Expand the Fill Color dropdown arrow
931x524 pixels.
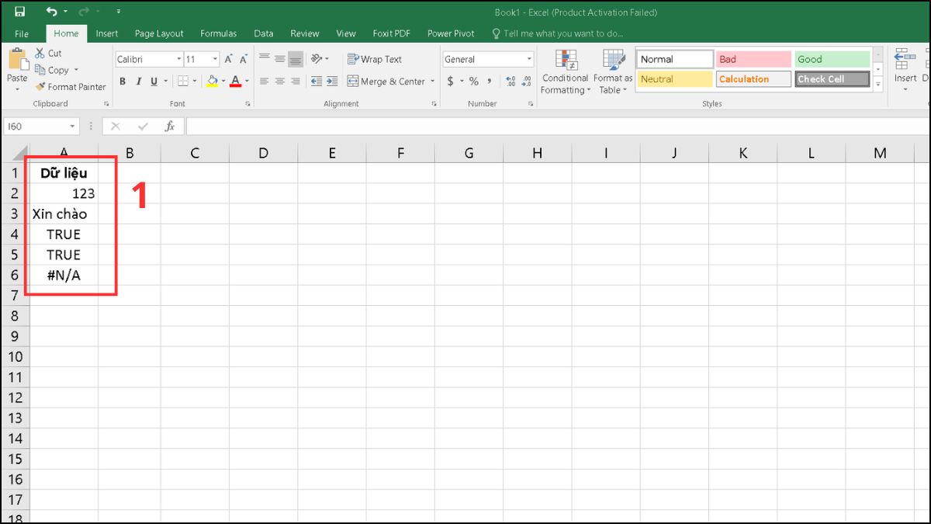(223, 80)
